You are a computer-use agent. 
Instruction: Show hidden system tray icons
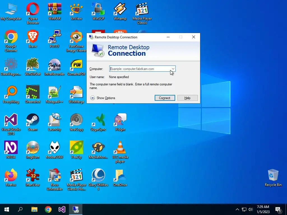point(237,209)
